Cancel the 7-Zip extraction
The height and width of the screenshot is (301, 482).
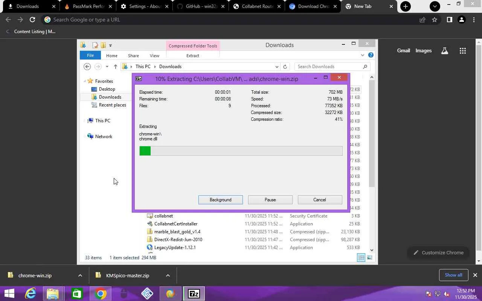[320, 200]
